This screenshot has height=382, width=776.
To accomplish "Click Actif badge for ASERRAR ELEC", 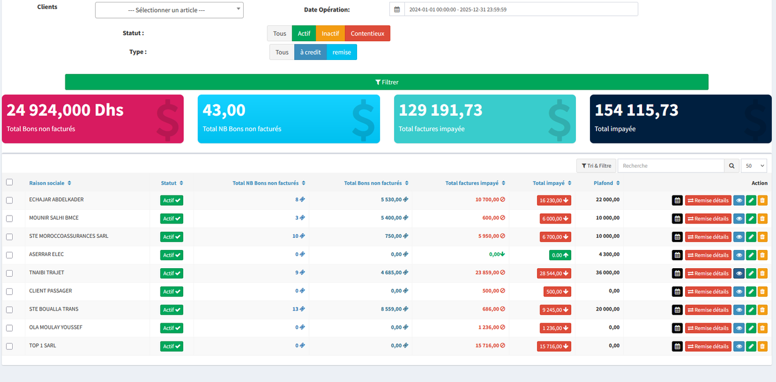I will coord(172,255).
